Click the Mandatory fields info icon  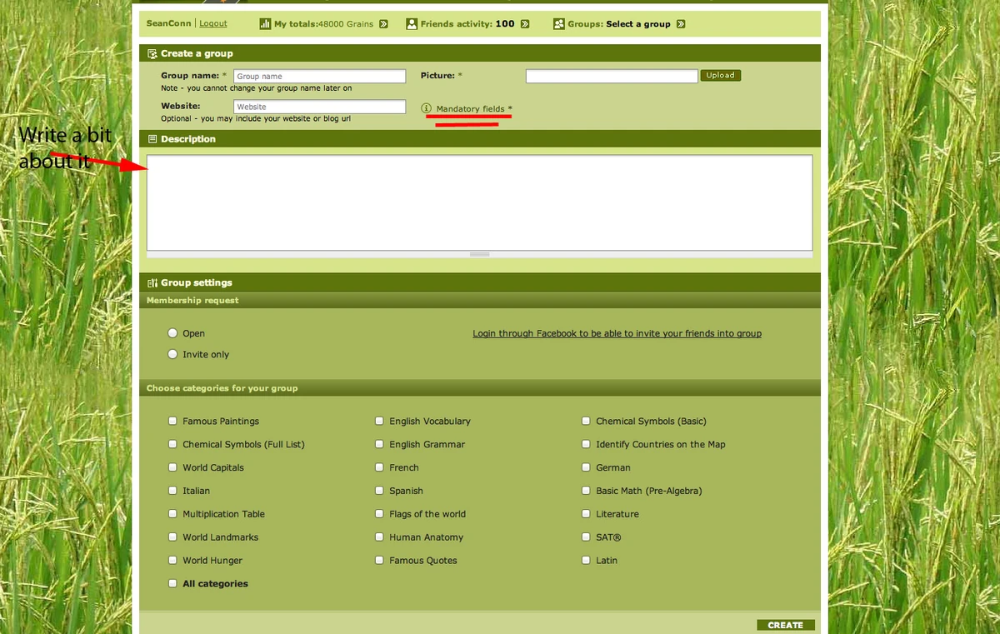[426, 108]
